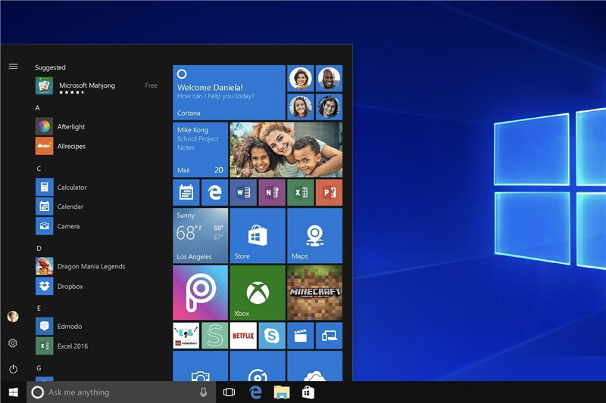Image resolution: width=606 pixels, height=403 pixels.
Task: Launch Netflix from the small tile
Action: [x=243, y=335]
